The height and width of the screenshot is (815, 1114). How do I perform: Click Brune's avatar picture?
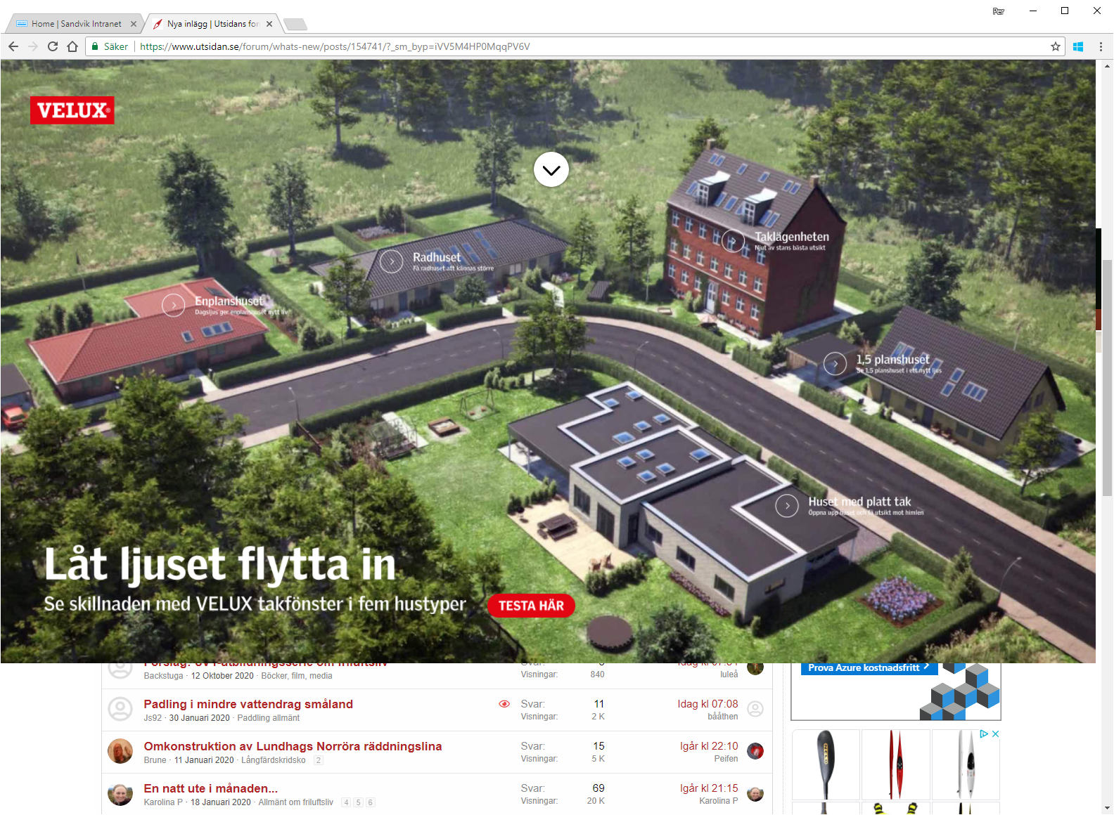coord(120,751)
